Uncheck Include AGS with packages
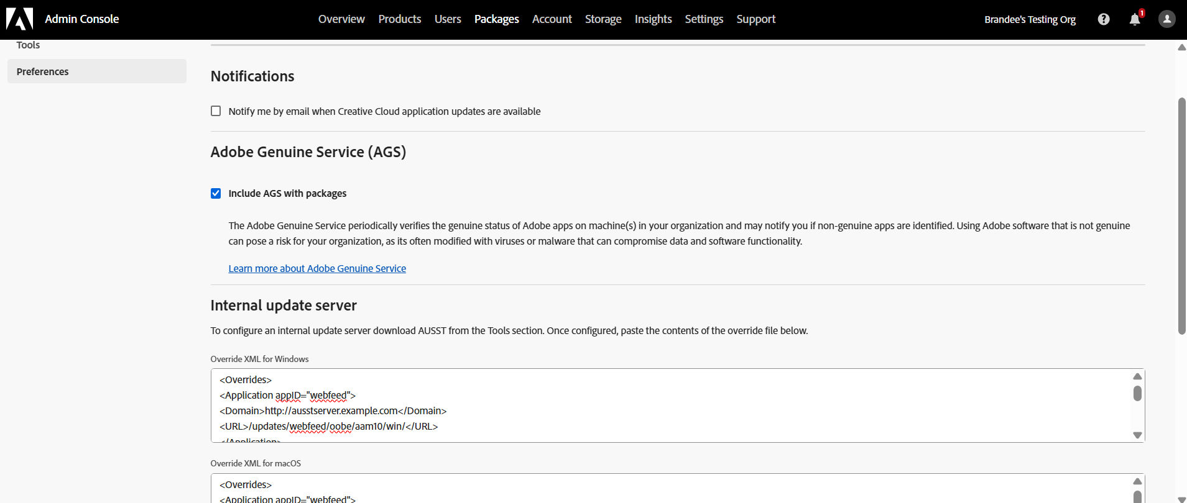Screen dimensions: 1187x503 click(216, 193)
